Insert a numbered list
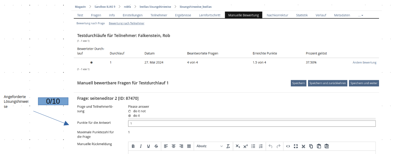 point(261,146)
